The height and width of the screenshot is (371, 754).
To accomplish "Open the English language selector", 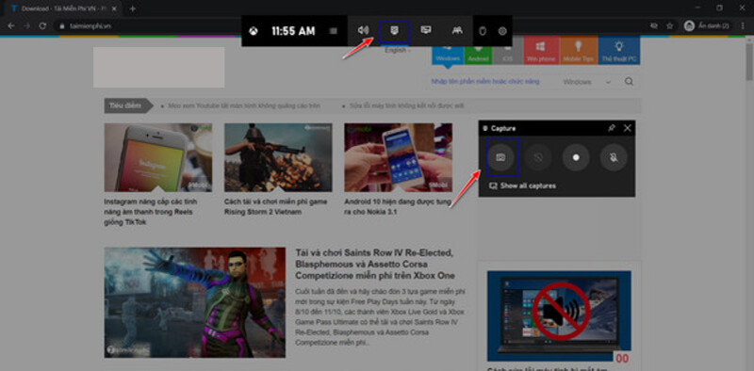I will tap(398, 50).
